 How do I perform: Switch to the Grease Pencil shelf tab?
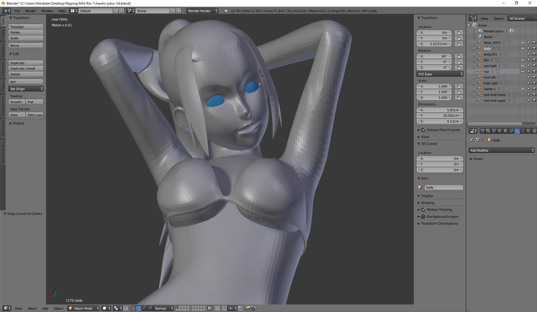click(x=3, y=107)
